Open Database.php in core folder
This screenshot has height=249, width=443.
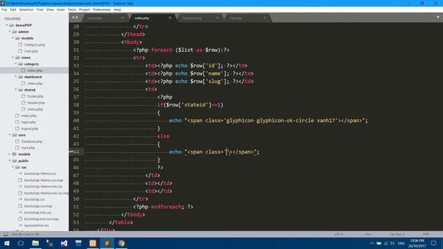(x=32, y=141)
